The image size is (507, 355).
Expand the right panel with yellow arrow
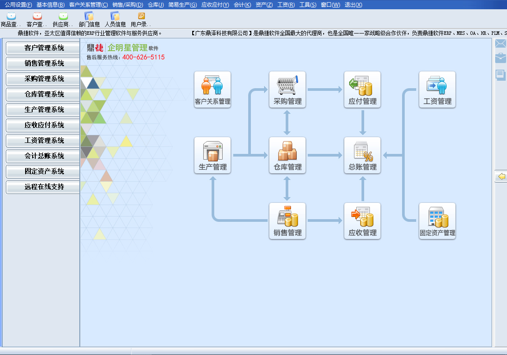[501, 176]
